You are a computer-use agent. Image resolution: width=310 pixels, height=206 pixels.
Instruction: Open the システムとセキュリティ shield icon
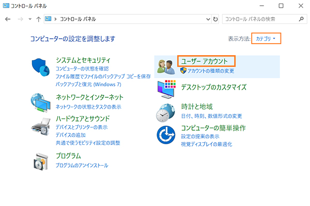40,67
